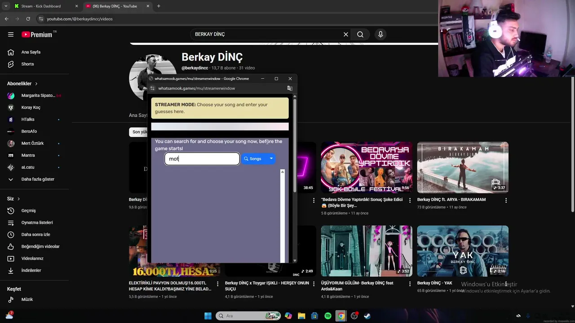Open 'Berkay DİNÇ x Toygar IŞIKLI' video title
Viewport: 575px width, 323px height.
click(x=267, y=286)
